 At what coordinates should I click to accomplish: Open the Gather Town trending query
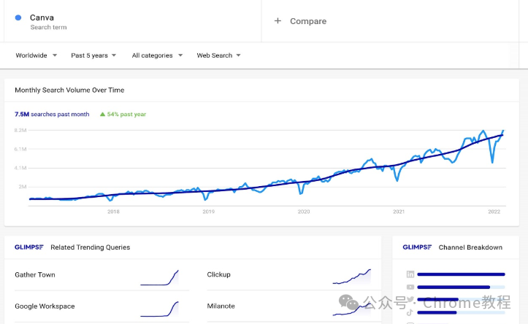35,274
